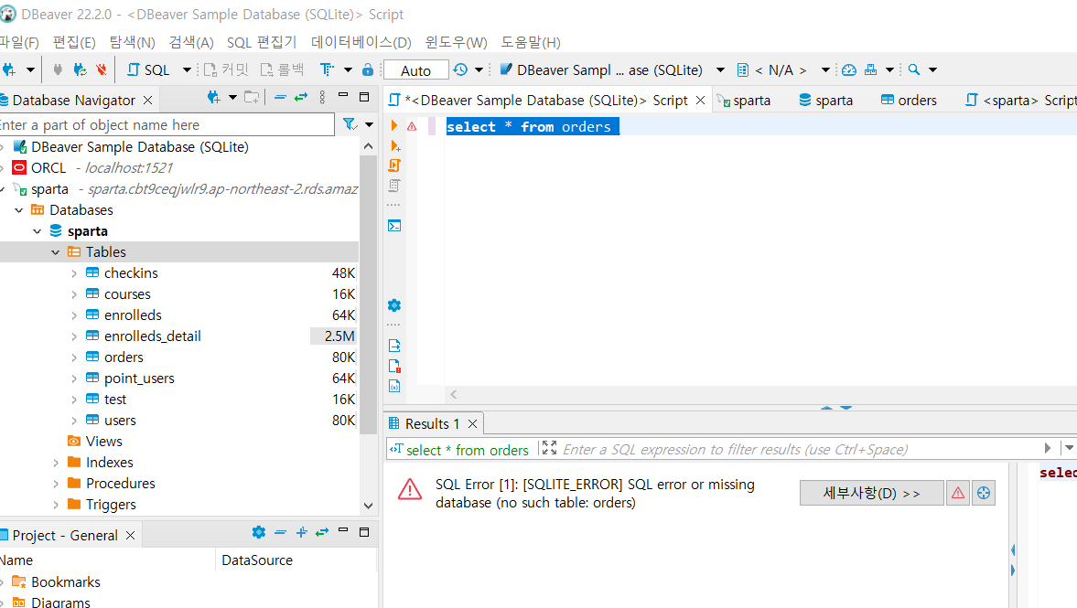Toggle Link with Editor in Database Navigator
Screen dimensions: 1077x608
coord(301,98)
